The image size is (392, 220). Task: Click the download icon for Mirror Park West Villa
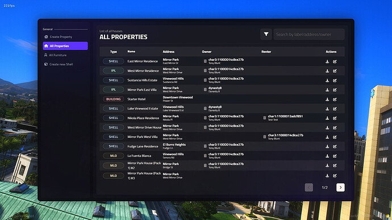point(327,137)
